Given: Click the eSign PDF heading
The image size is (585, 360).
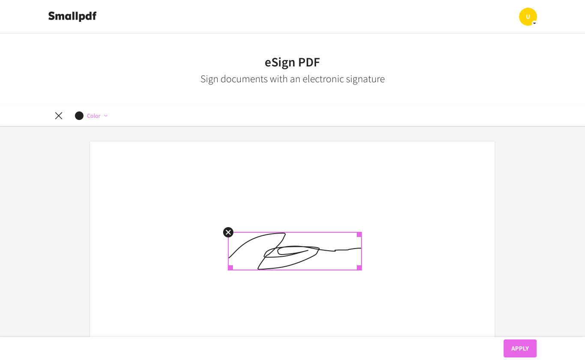Looking at the screenshot, I should click(292, 63).
